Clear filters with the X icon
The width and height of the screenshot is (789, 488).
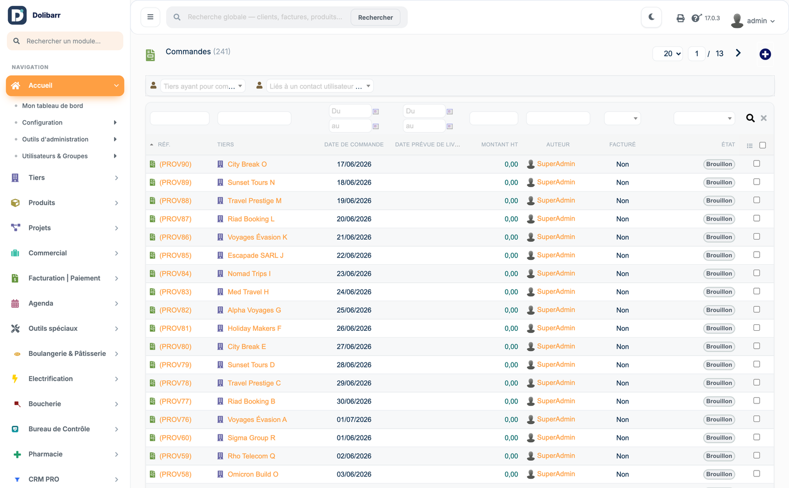[x=764, y=118]
